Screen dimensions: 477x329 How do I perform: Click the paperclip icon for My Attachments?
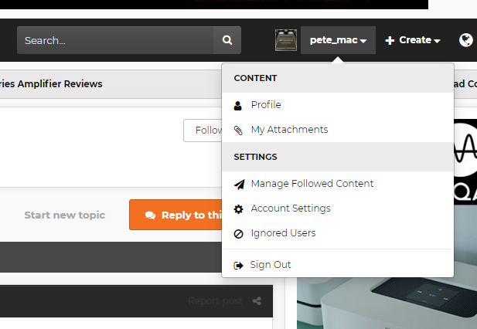(238, 131)
